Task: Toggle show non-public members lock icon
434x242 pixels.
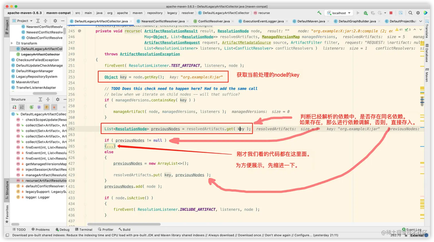Action: pyautogui.click(x=54, y=107)
